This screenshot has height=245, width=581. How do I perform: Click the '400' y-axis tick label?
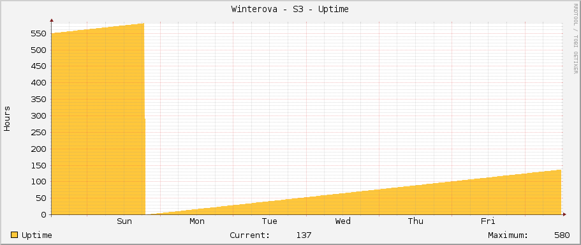click(39, 83)
